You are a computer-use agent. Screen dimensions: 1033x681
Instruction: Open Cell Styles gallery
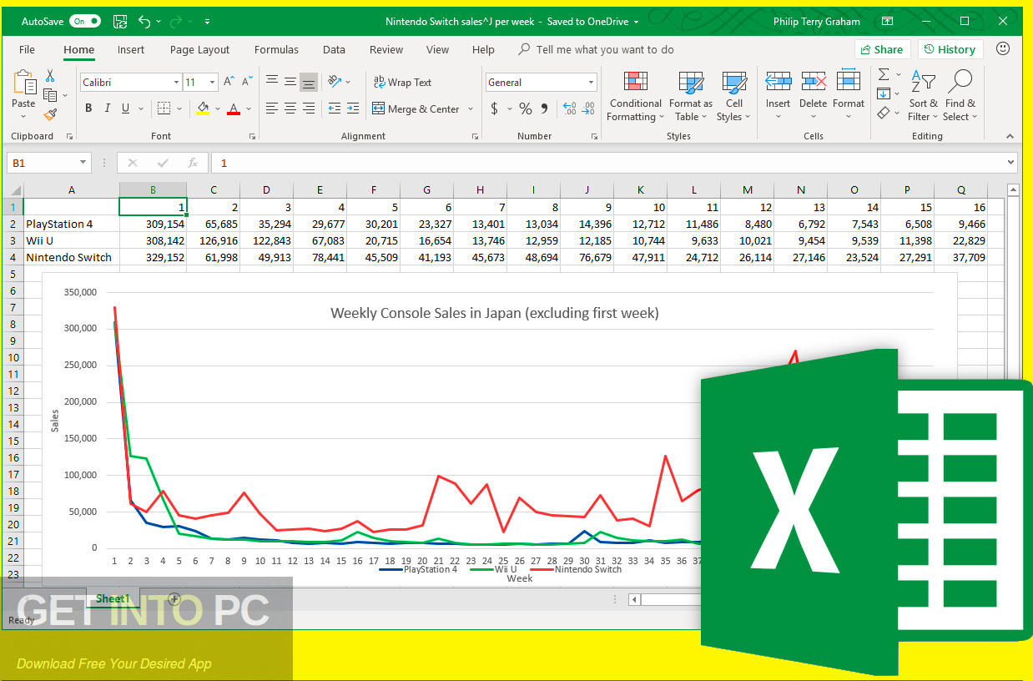click(734, 96)
